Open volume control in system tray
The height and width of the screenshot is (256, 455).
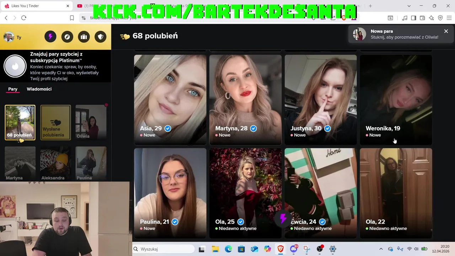pyautogui.click(x=417, y=249)
